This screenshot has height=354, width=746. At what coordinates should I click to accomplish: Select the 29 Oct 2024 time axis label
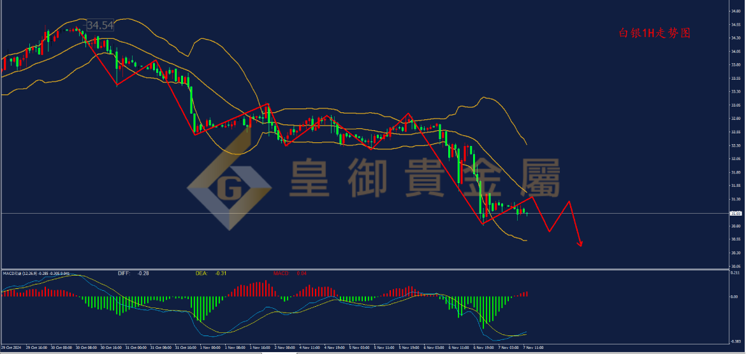coord(10,348)
